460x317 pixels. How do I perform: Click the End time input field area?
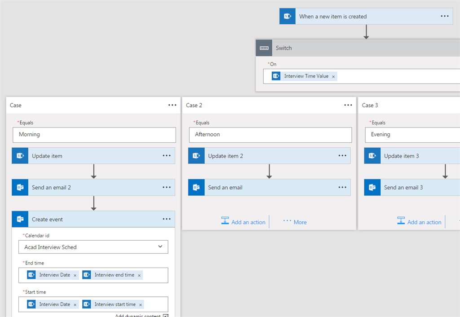click(x=93, y=275)
